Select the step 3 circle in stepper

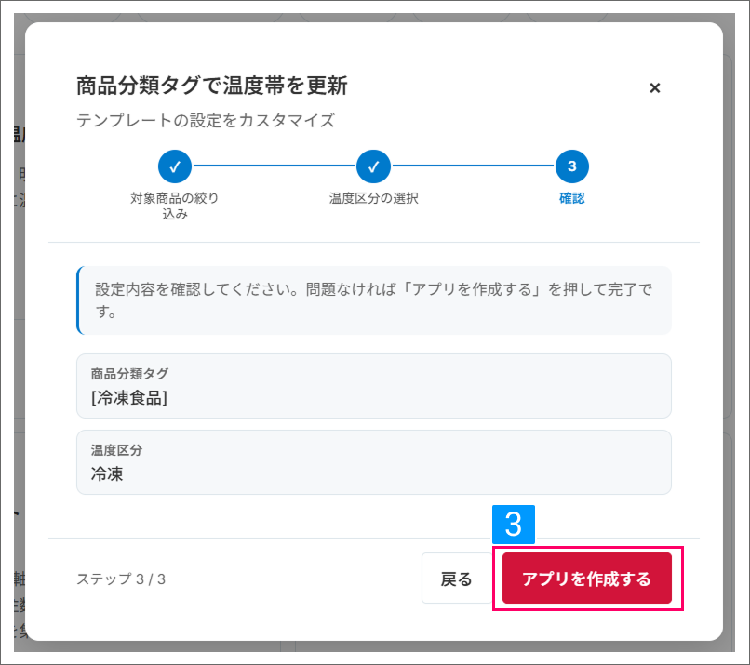(572, 166)
